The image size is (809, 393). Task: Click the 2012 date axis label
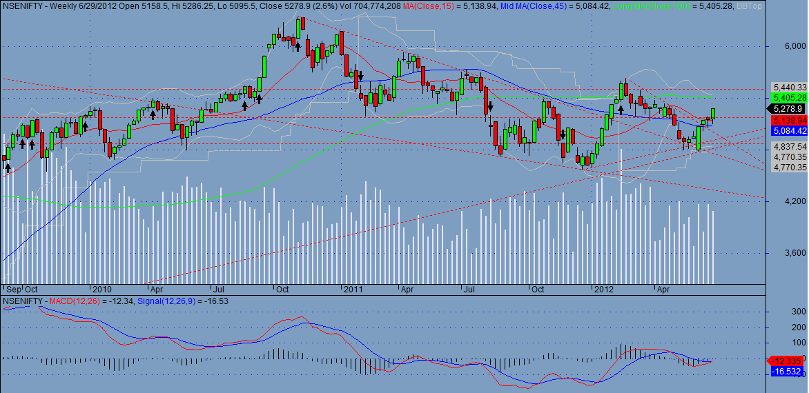603,288
